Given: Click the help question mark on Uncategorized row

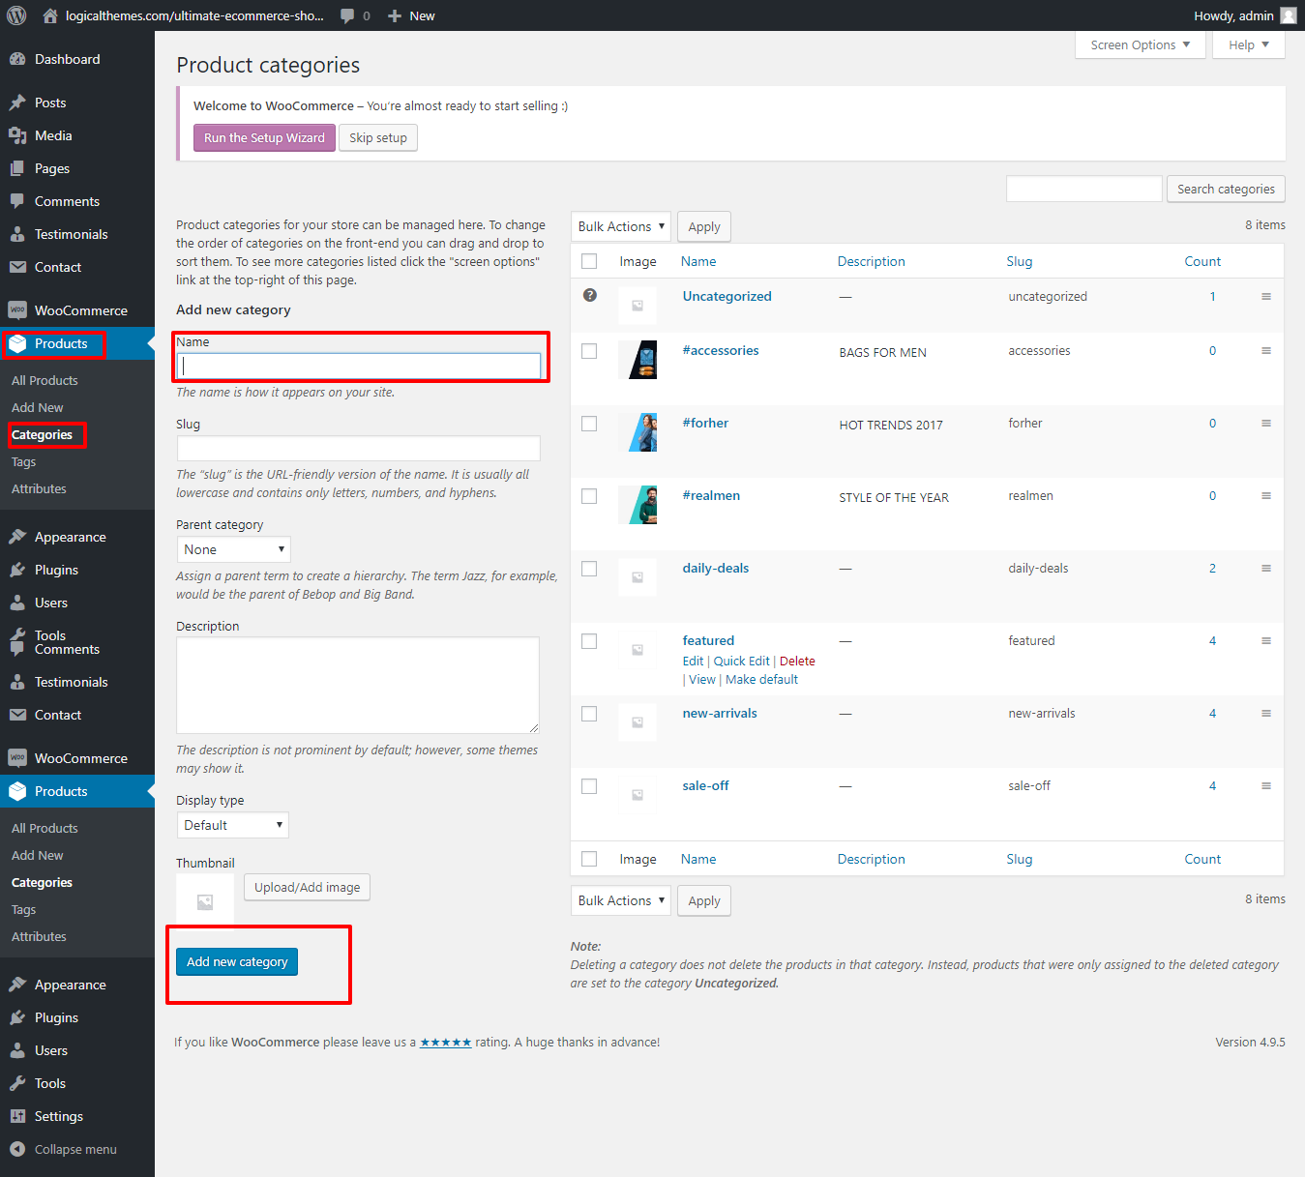Looking at the screenshot, I should tap(590, 295).
